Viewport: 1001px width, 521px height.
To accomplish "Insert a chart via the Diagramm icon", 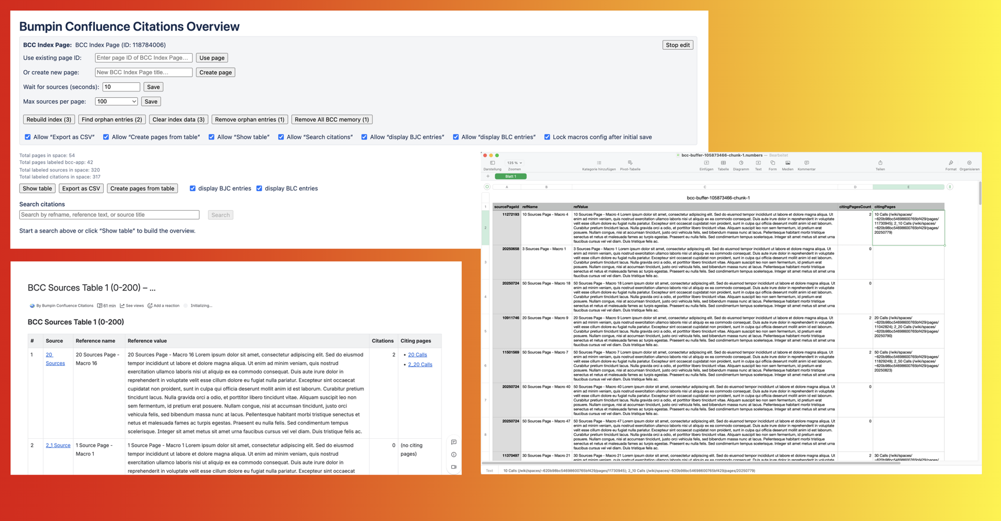I will click(x=740, y=163).
